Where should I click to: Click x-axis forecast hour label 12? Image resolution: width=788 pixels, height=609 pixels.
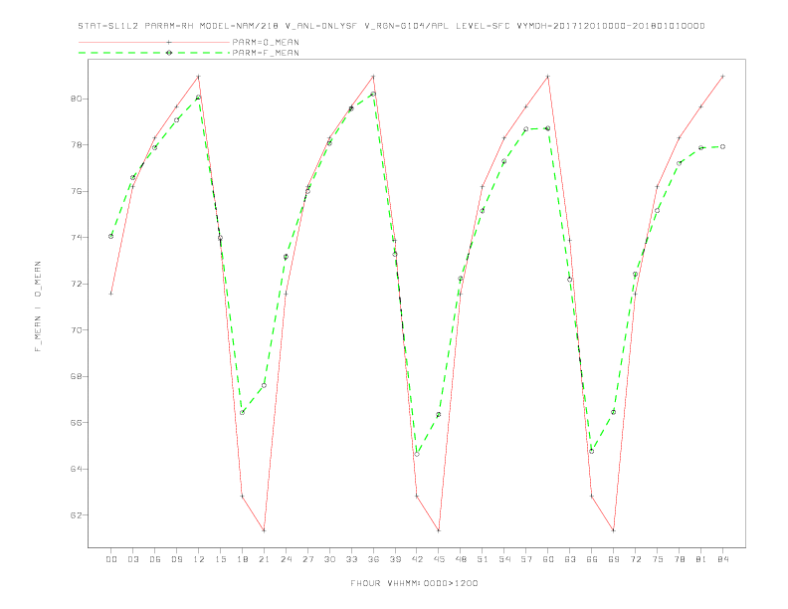point(199,559)
